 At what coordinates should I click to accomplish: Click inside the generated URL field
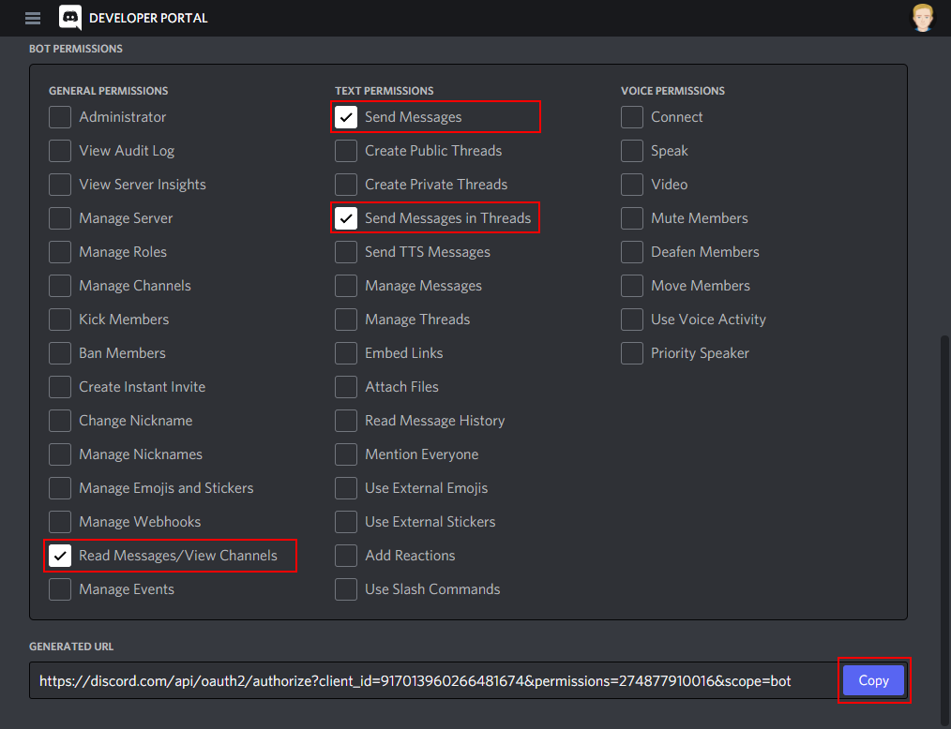point(433,680)
